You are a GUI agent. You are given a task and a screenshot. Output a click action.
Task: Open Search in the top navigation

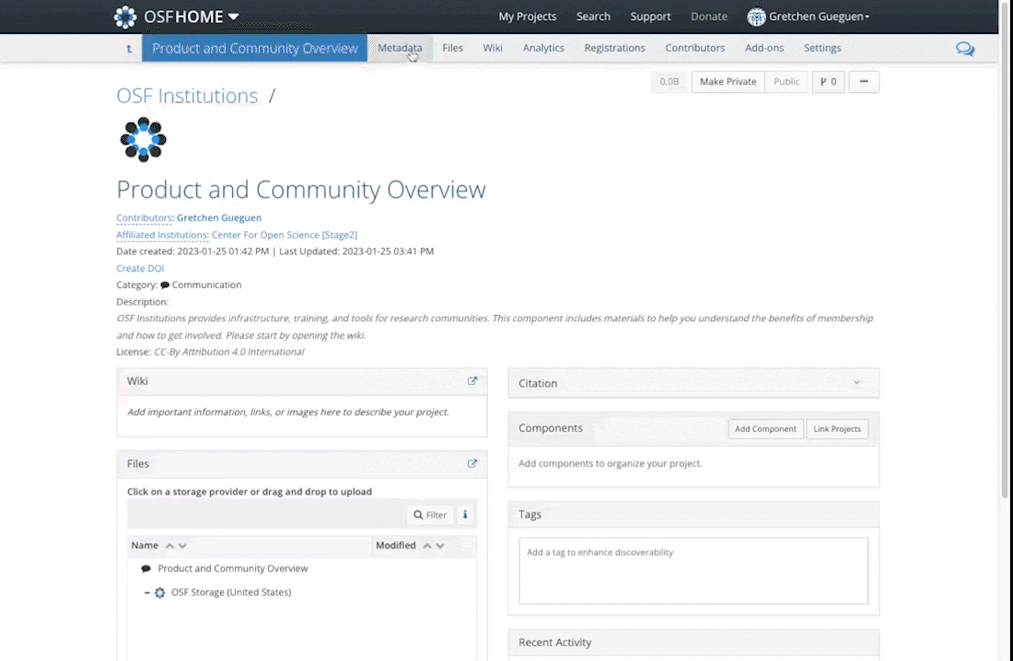[x=593, y=17]
